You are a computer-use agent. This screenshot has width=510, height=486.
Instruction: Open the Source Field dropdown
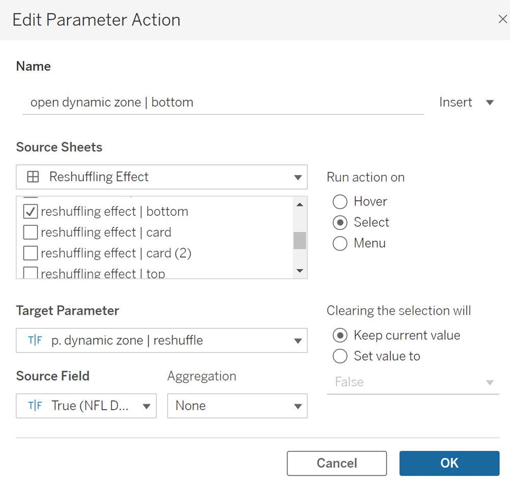click(86, 406)
